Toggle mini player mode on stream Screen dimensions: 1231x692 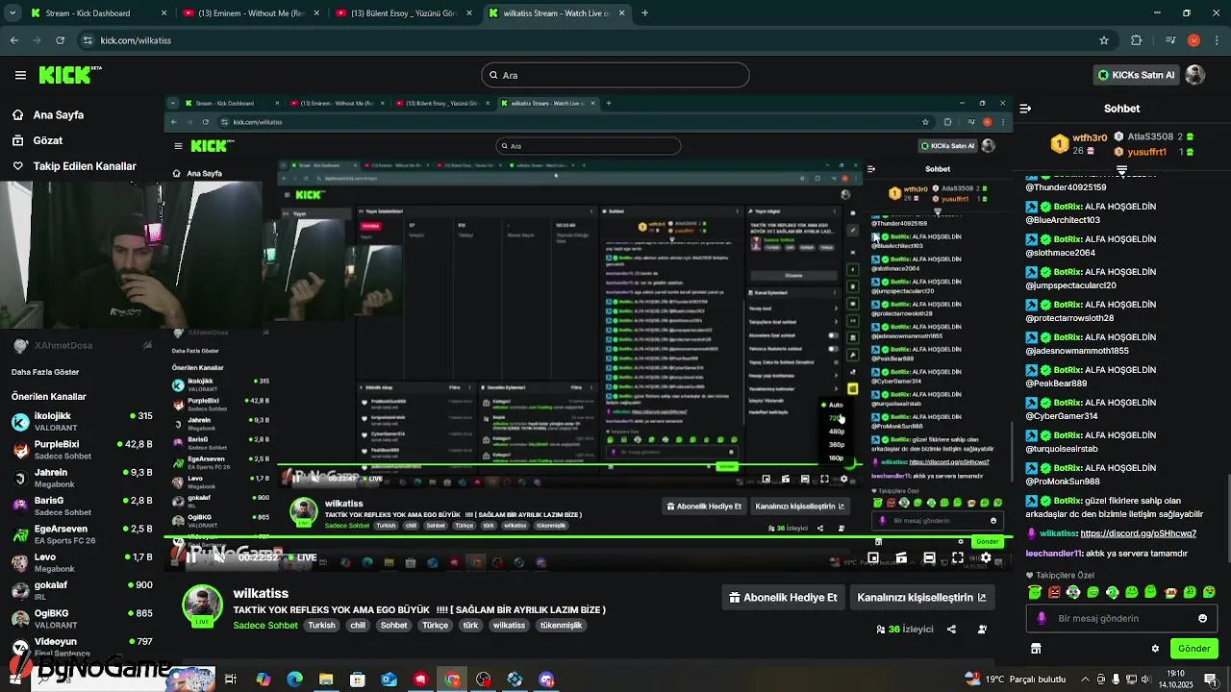[x=873, y=557]
